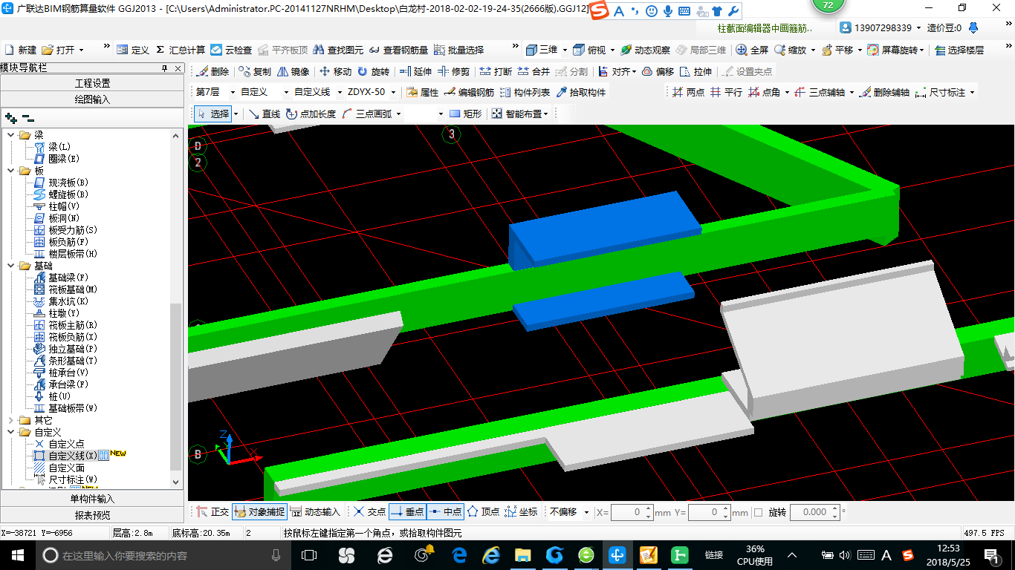1015x570 pixels.
Task: Select the 修剪 trim tool
Action: tap(453, 71)
